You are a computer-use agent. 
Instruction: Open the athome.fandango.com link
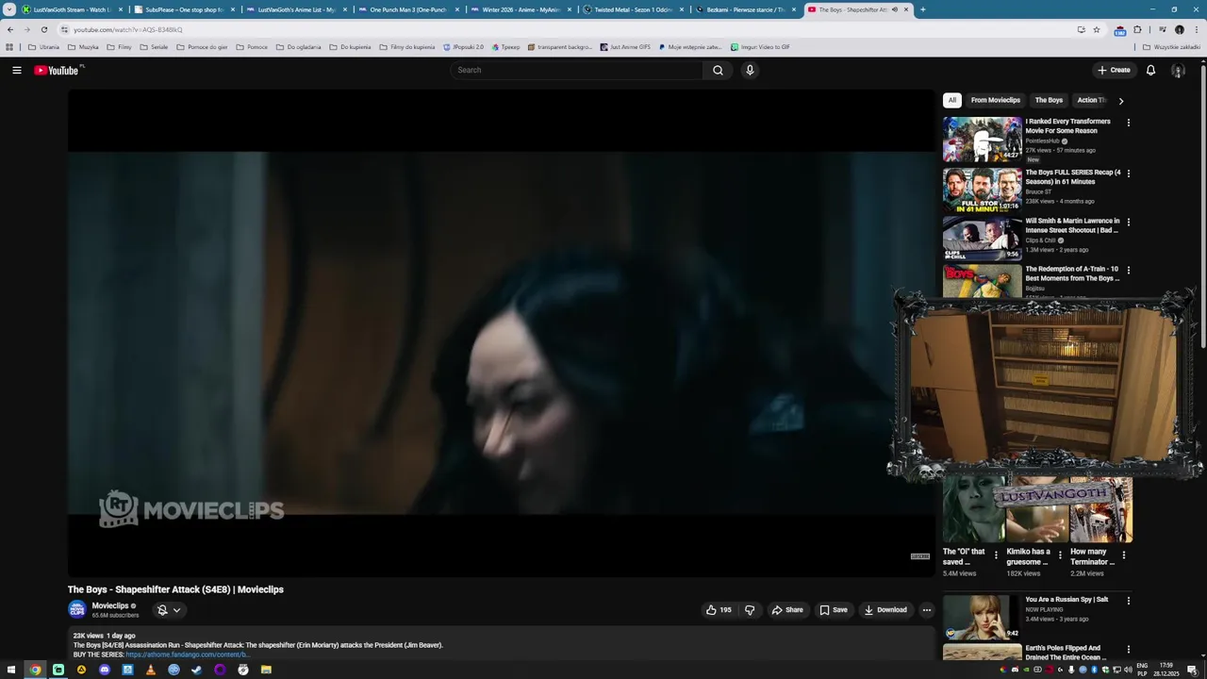coord(187,654)
